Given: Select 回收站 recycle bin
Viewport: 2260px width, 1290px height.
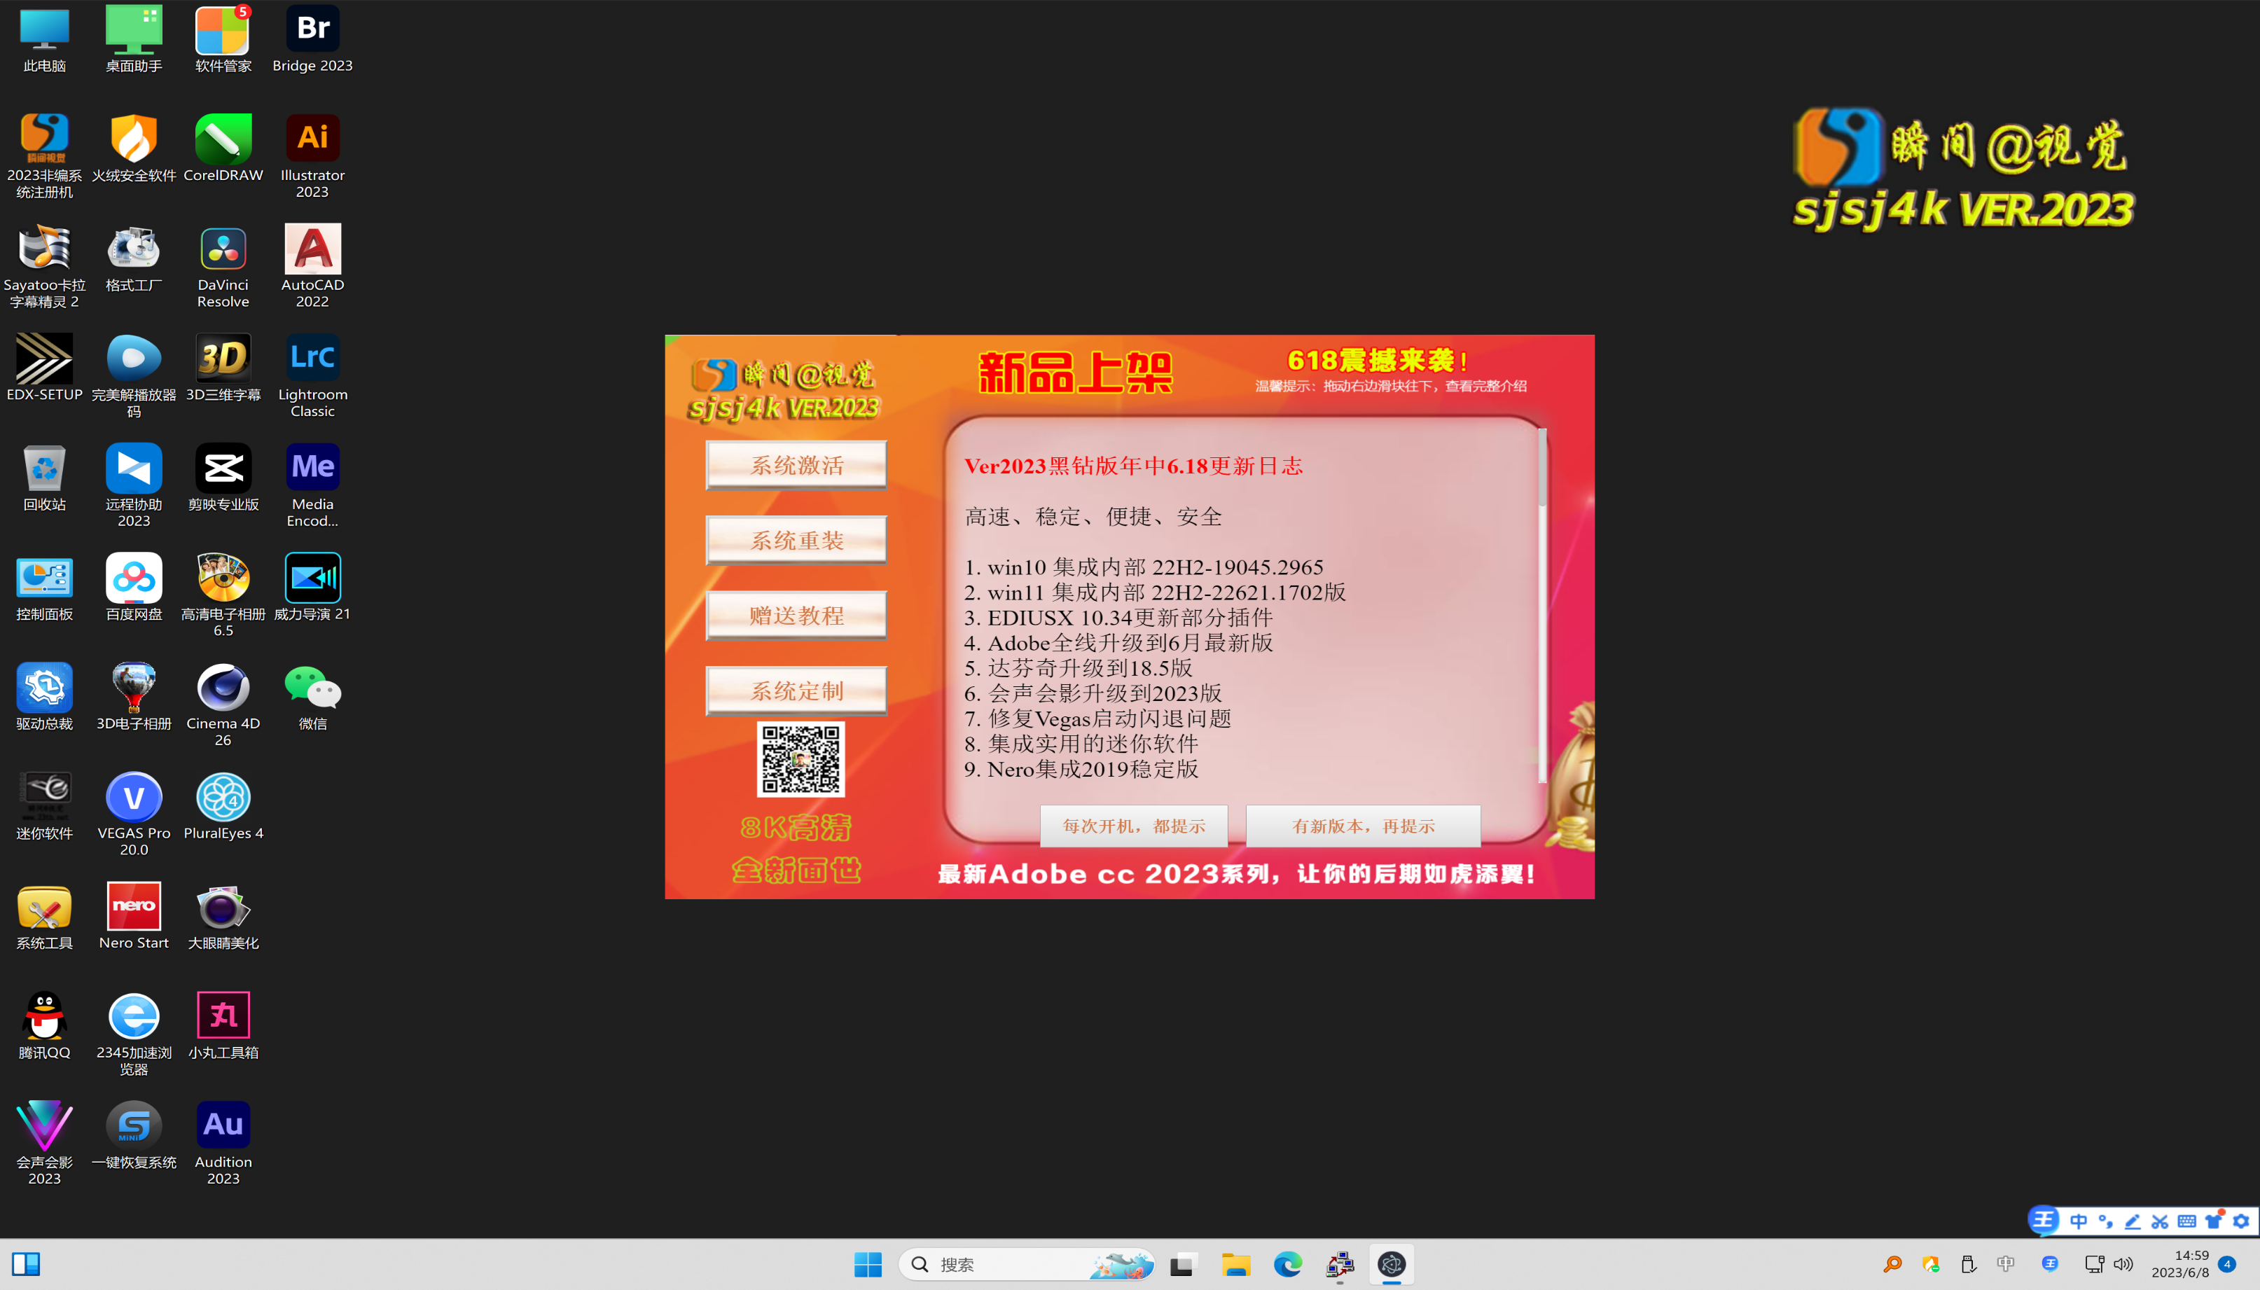Looking at the screenshot, I should point(44,478).
